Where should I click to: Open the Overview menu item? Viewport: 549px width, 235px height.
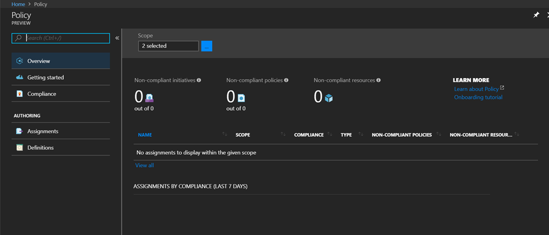point(61,61)
